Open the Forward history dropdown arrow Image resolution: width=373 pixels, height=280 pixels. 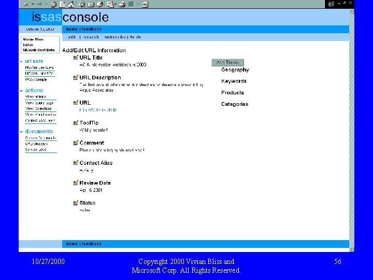[47, 4]
